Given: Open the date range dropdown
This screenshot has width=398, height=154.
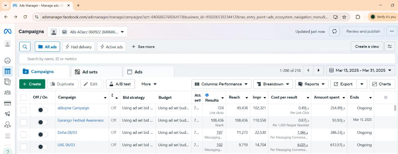Looking at the screenshot, I should click(x=360, y=70).
